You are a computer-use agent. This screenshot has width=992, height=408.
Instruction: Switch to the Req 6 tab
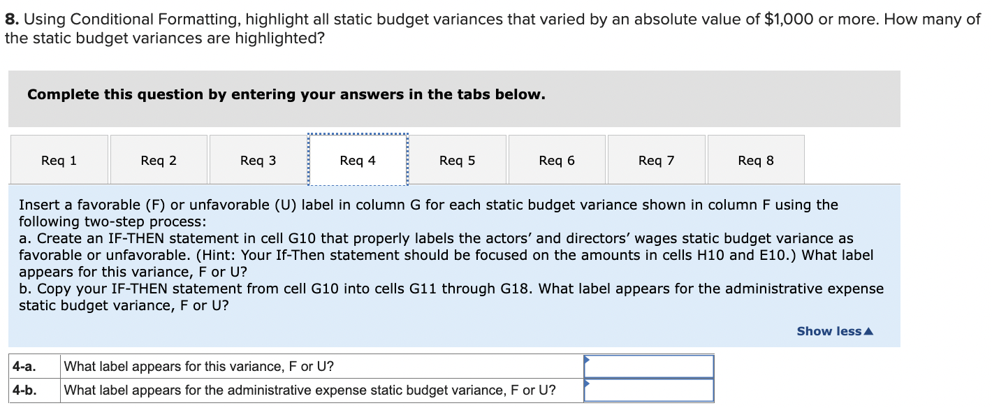(557, 159)
